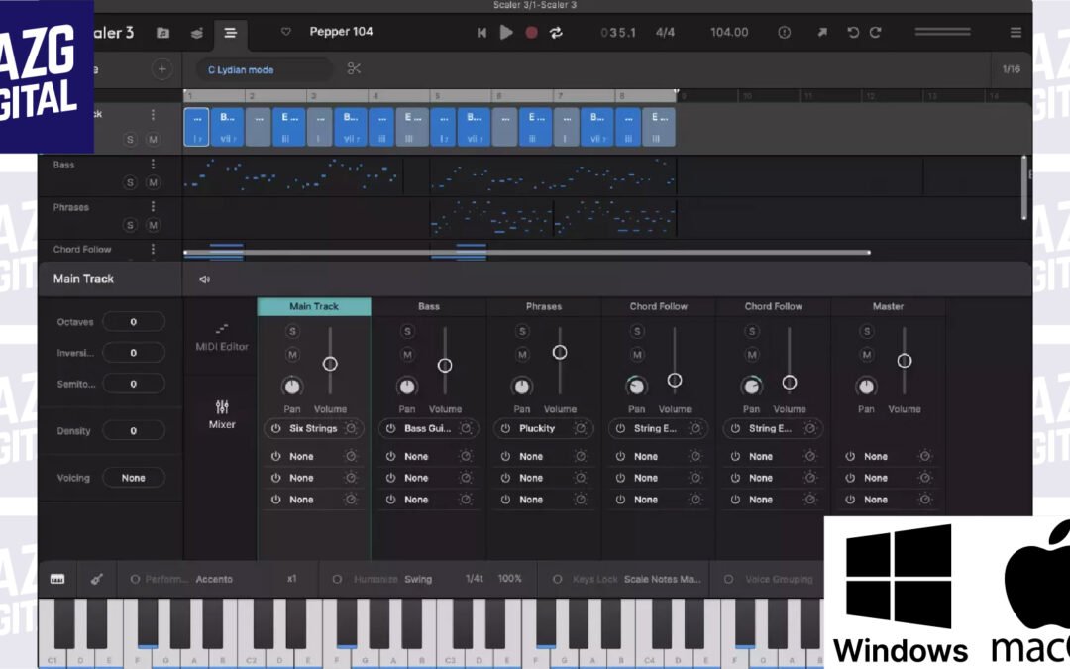Click the Master channel volume fader handle

tap(905, 361)
